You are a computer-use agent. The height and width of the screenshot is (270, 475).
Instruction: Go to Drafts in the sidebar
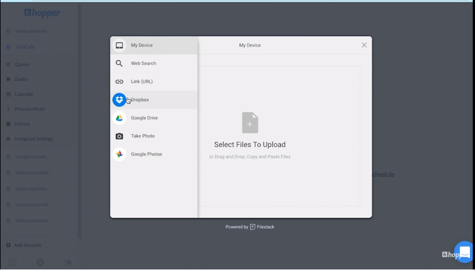(21, 79)
